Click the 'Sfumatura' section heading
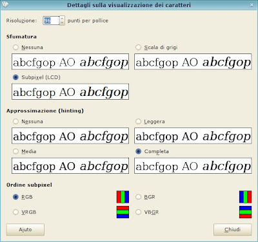The height and width of the screenshot is (242, 258). (21, 37)
